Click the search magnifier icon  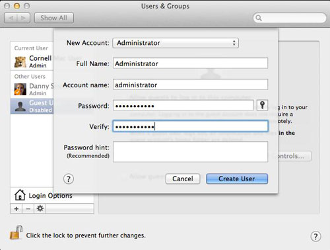(x=259, y=18)
